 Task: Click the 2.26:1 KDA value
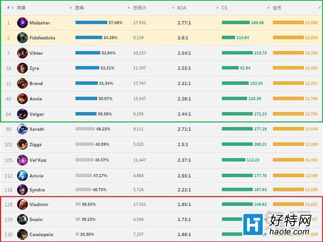coord(184,99)
